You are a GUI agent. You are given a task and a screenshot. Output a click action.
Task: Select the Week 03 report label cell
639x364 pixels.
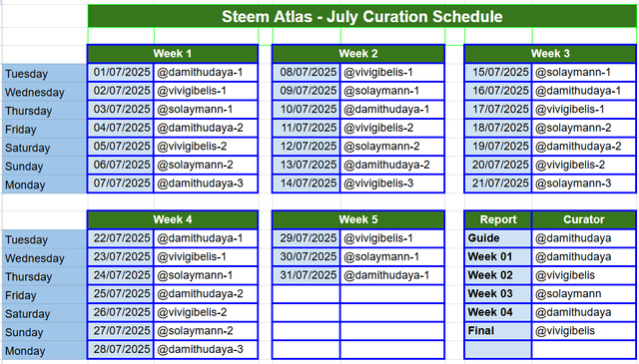click(x=498, y=294)
